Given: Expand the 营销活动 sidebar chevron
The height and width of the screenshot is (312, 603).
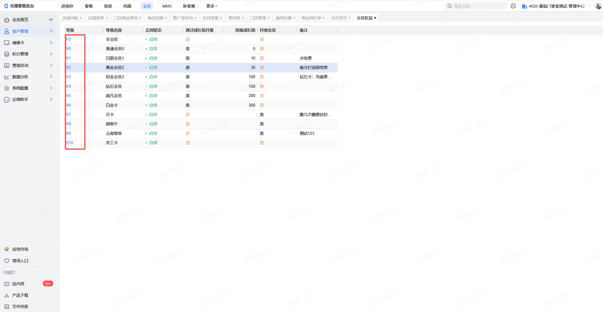Looking at the screenshot, I should click(51, 65).
